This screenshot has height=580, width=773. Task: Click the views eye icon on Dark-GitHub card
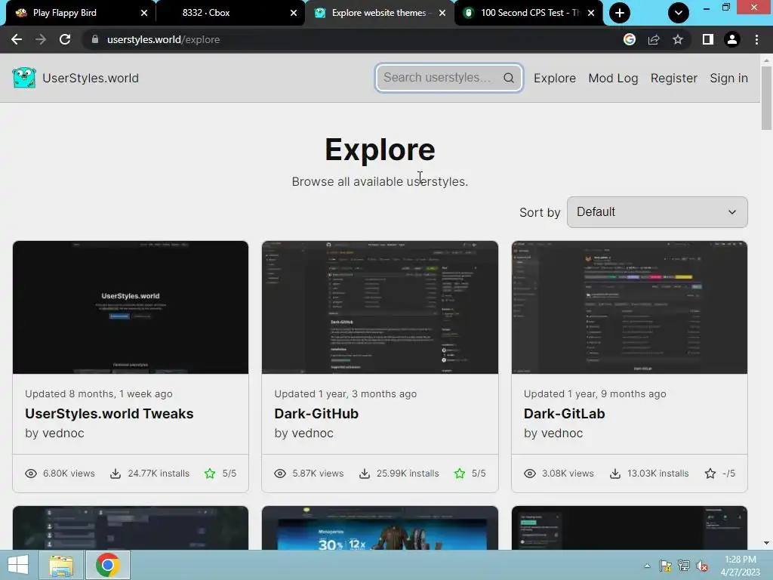coord(280,474)
